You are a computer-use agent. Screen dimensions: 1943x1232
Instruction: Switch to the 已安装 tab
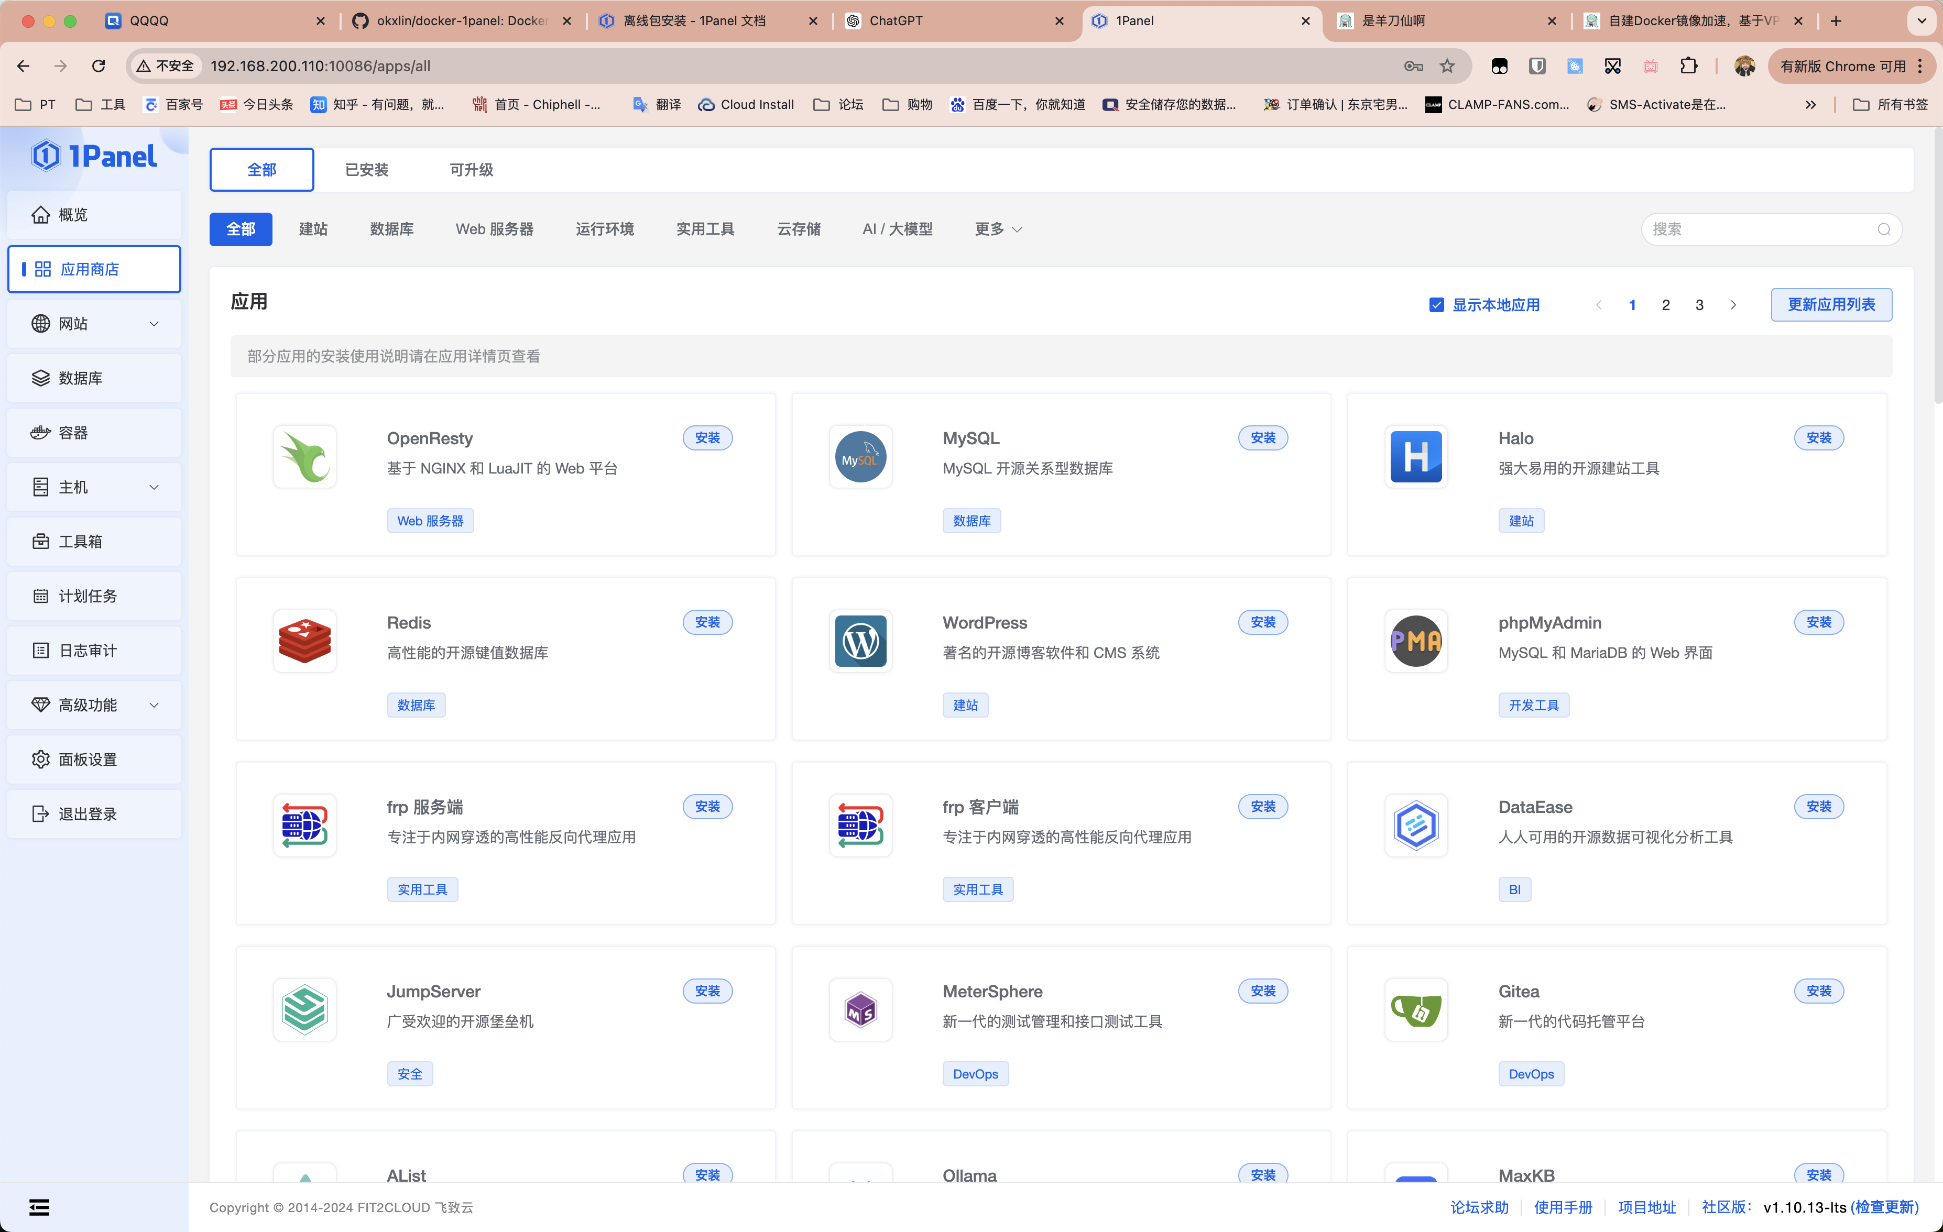pos(366,169)
